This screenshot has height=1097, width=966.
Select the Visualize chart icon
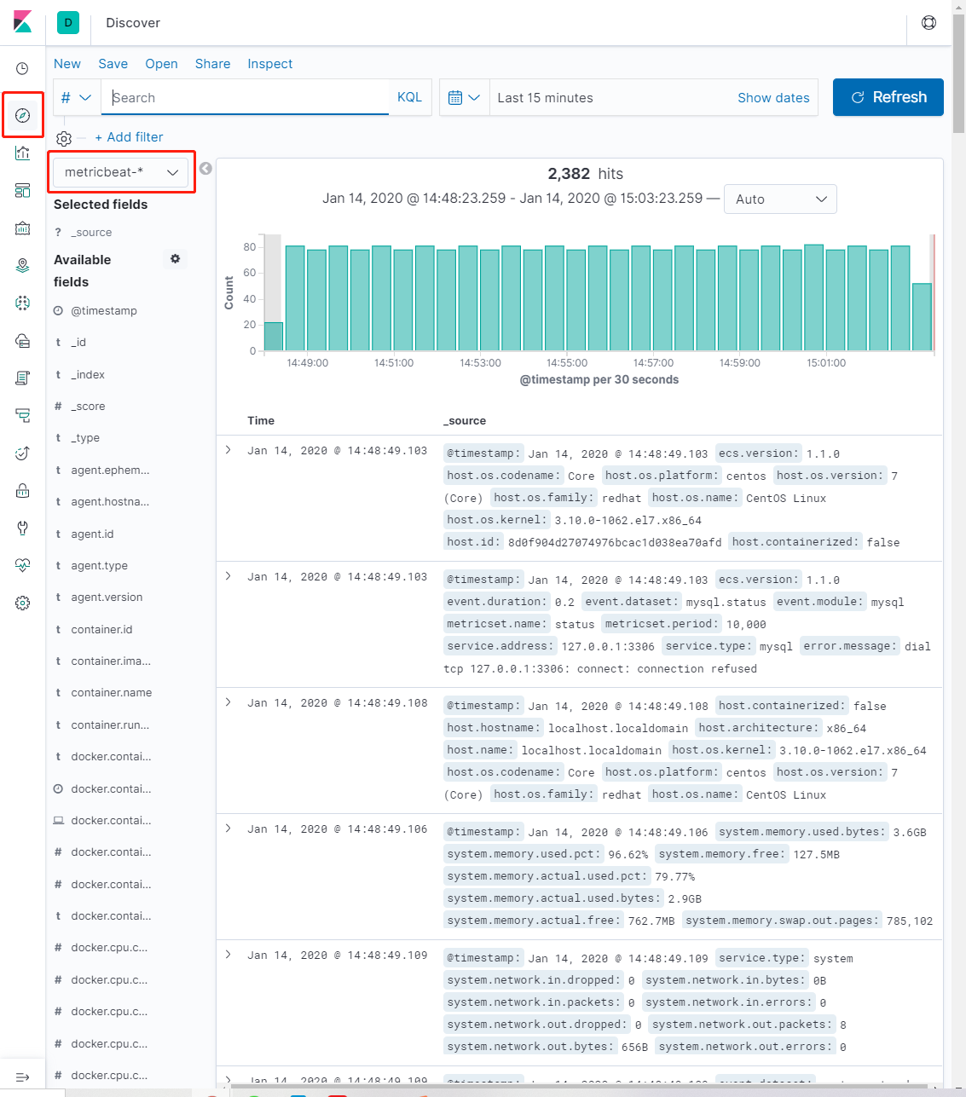[x=22, y=153]
